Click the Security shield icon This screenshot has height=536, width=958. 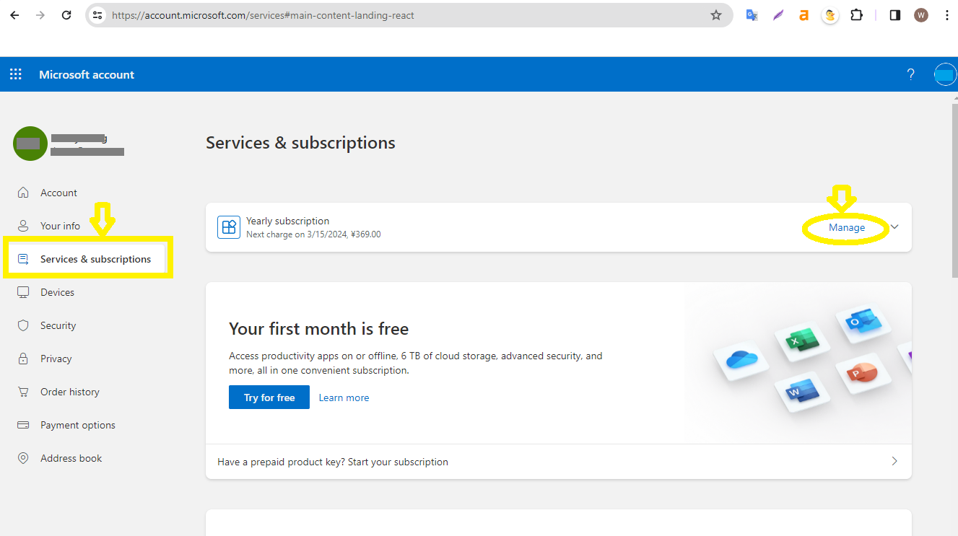(x=24, y=325)
